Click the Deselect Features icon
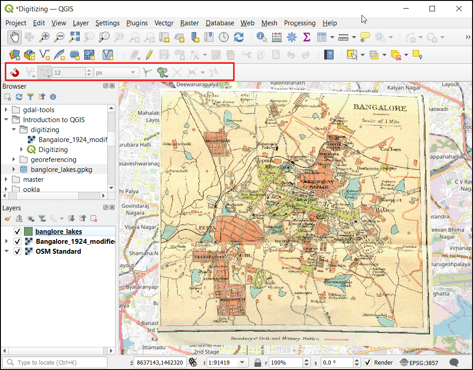 [396, 55]
